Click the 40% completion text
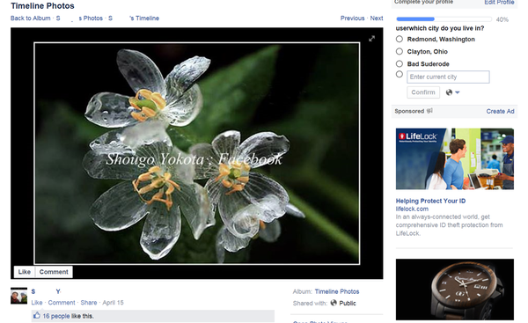 tap(502, 19)
